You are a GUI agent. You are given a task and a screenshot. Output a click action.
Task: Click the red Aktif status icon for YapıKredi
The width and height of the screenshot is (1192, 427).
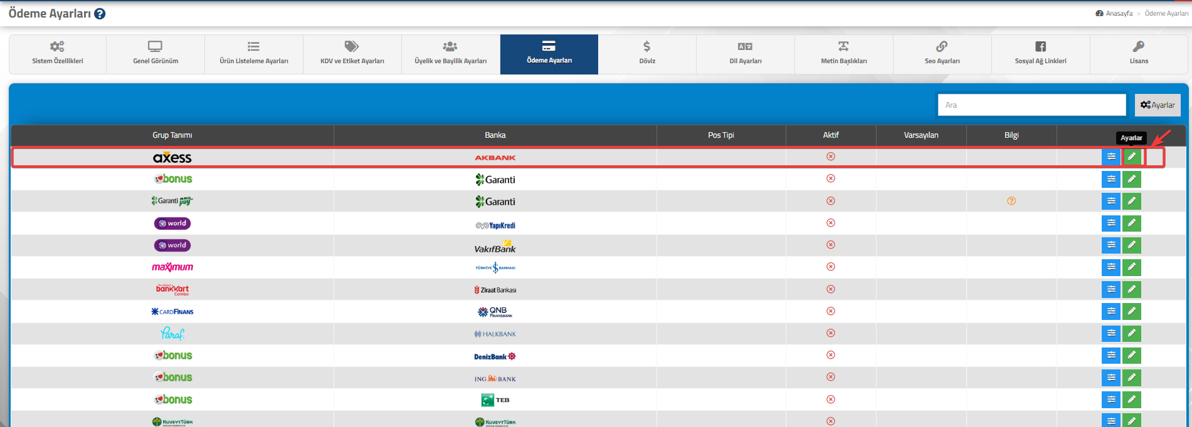[x=831, y=223]
